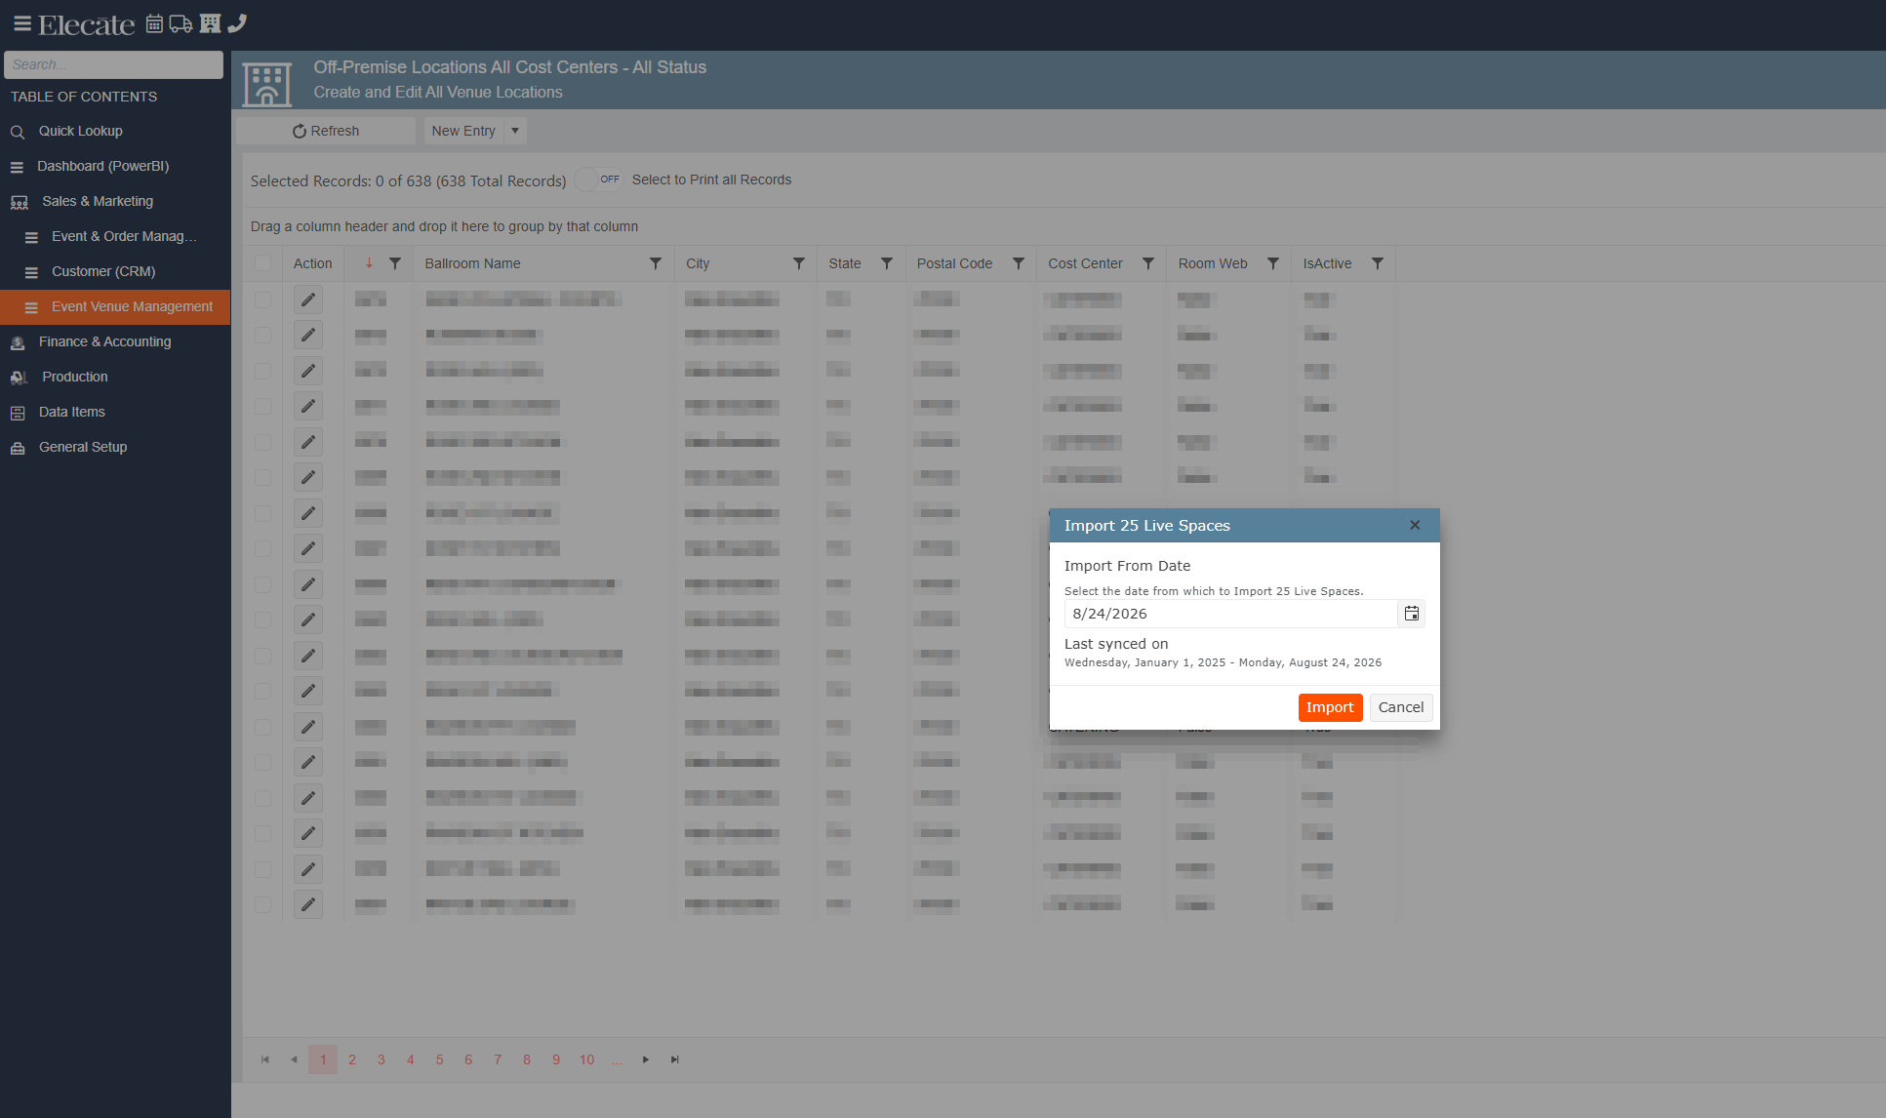The height and width of the screenshot is (1118, 1886).
Task: Go to page 2 in pagination
Action: click(352, 1059)
